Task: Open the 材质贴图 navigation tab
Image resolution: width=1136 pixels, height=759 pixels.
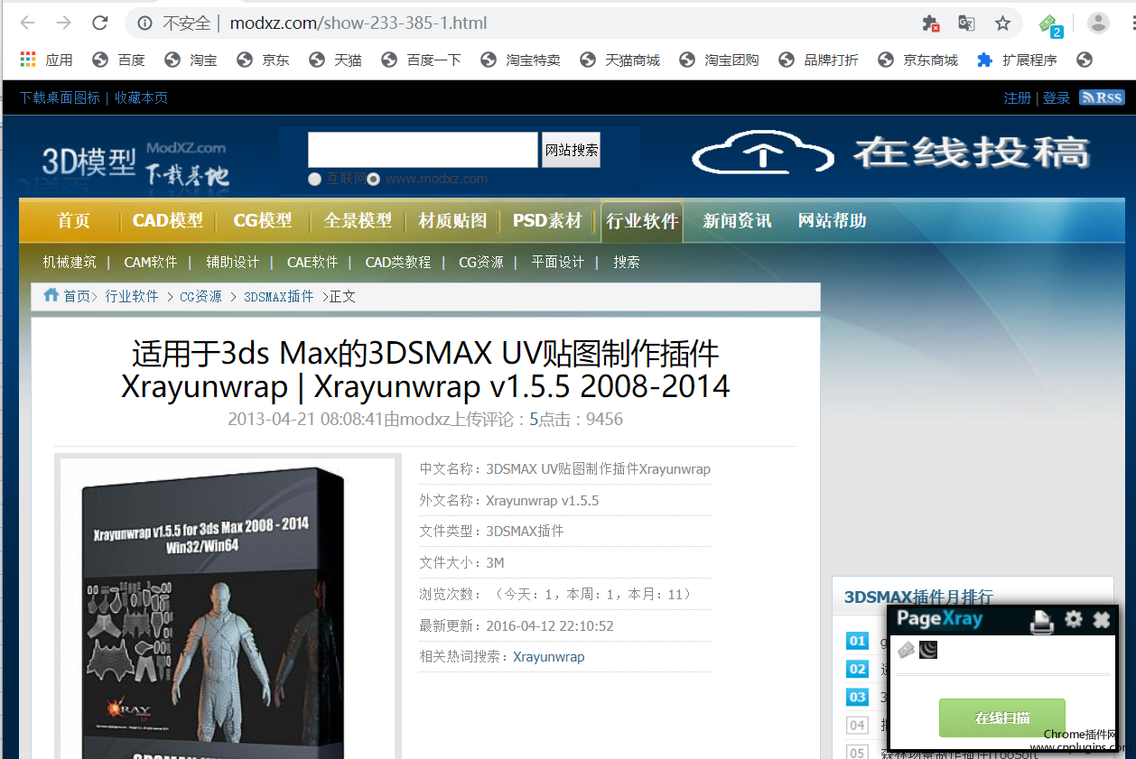Action: (452, 221)
